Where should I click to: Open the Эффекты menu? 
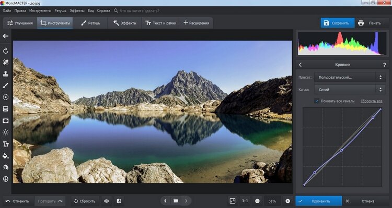[x=77, y=11]
